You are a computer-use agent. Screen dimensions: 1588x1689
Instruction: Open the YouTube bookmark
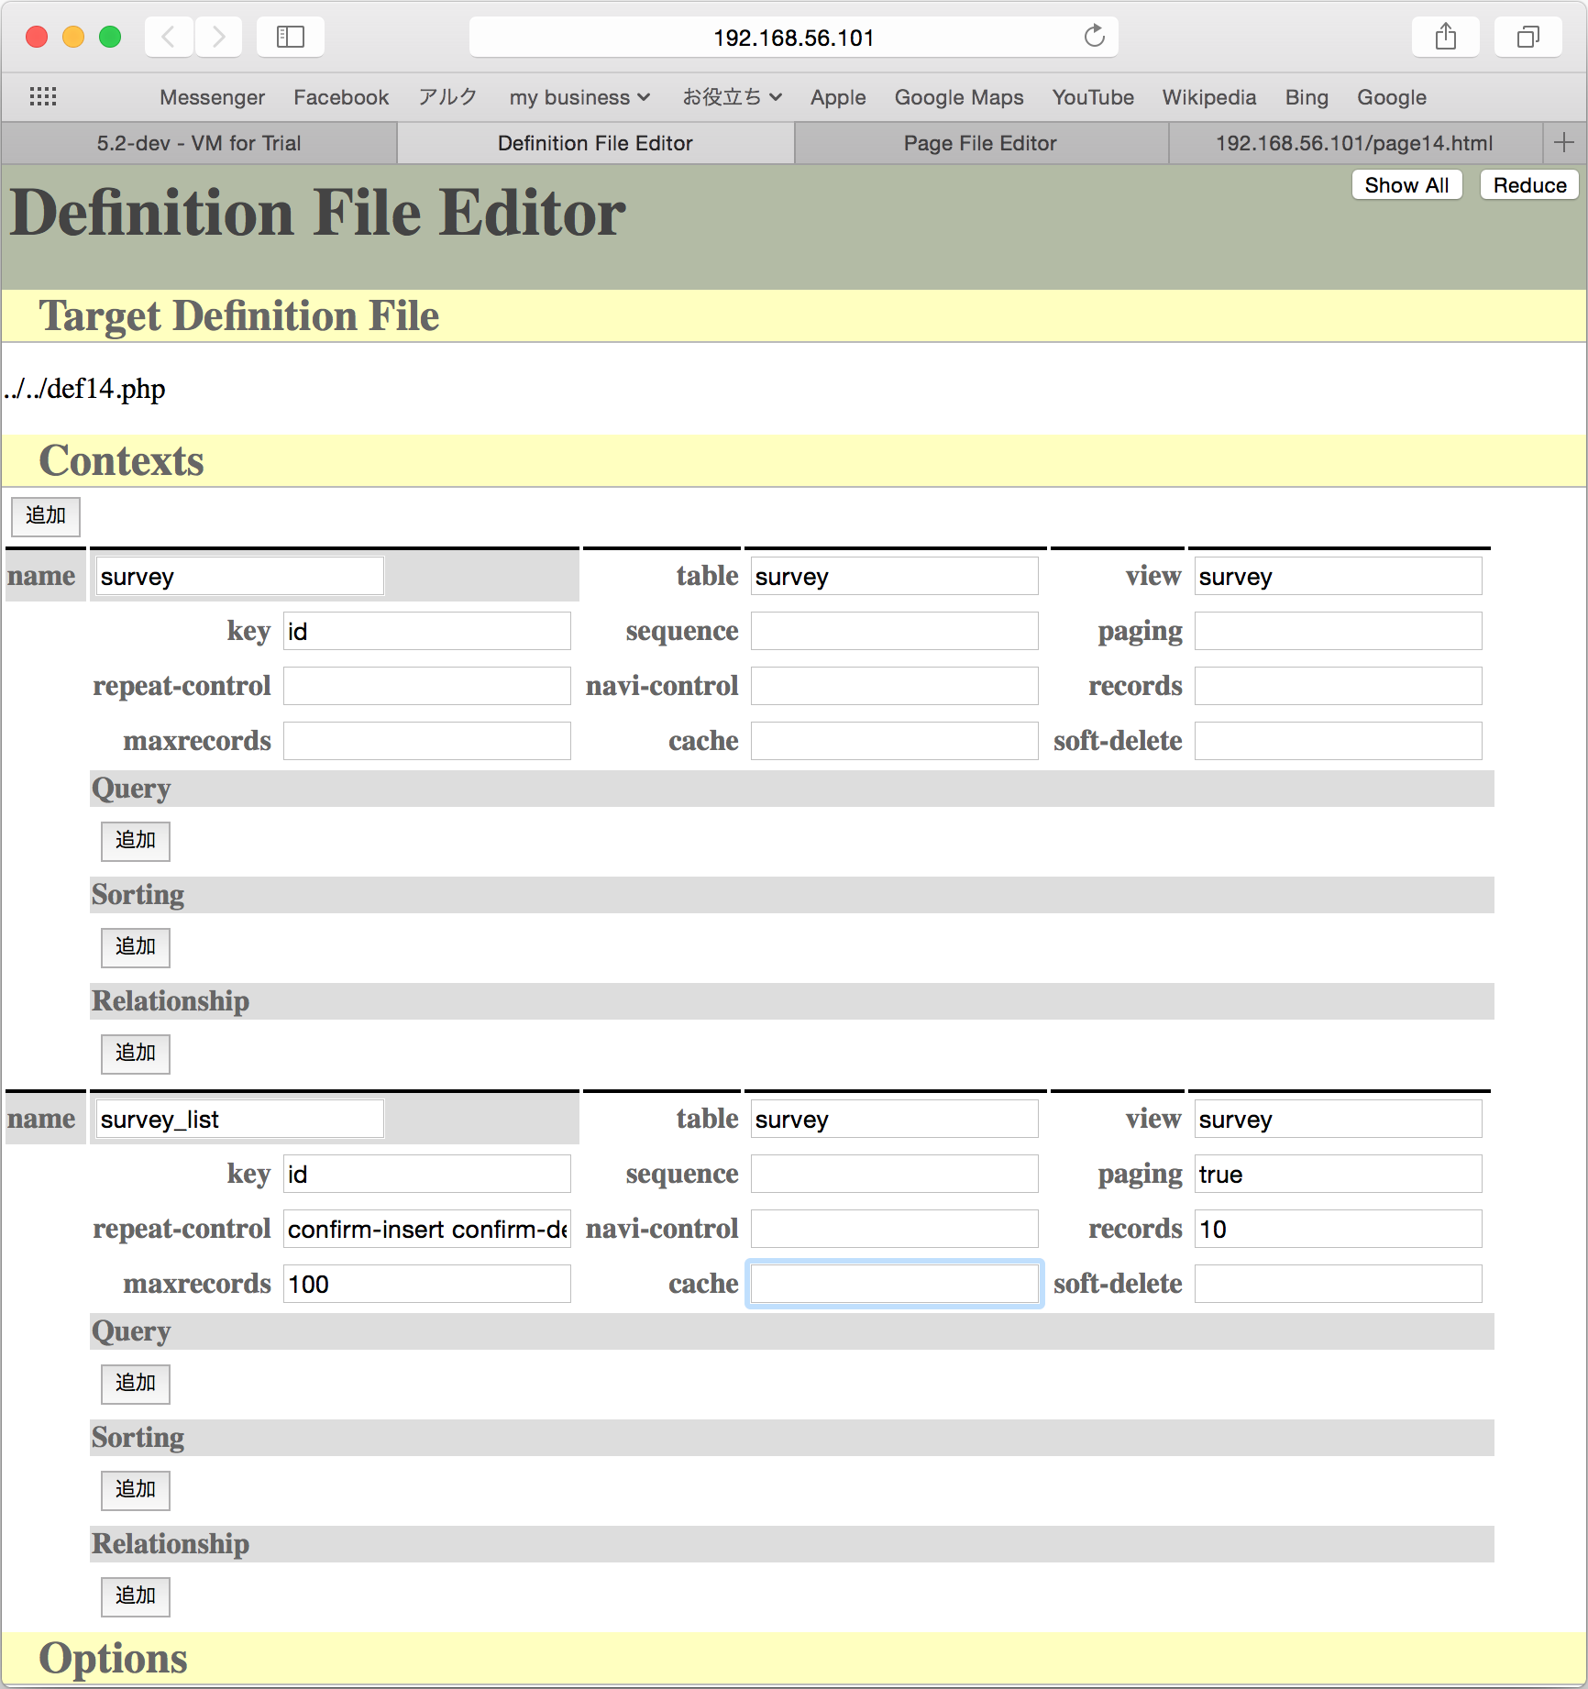pyautogui.click(x=1093, y=97)
